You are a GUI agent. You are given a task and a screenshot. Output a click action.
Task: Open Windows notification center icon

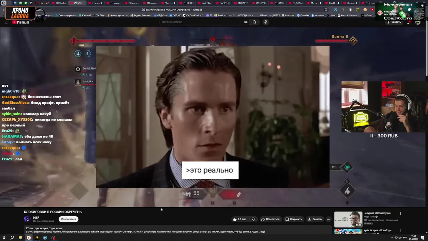click(423, 238)
